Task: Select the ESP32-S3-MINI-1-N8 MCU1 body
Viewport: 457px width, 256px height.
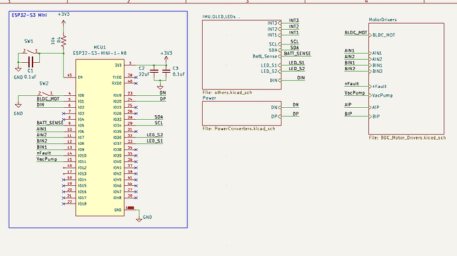Action: tap(100, 138)
